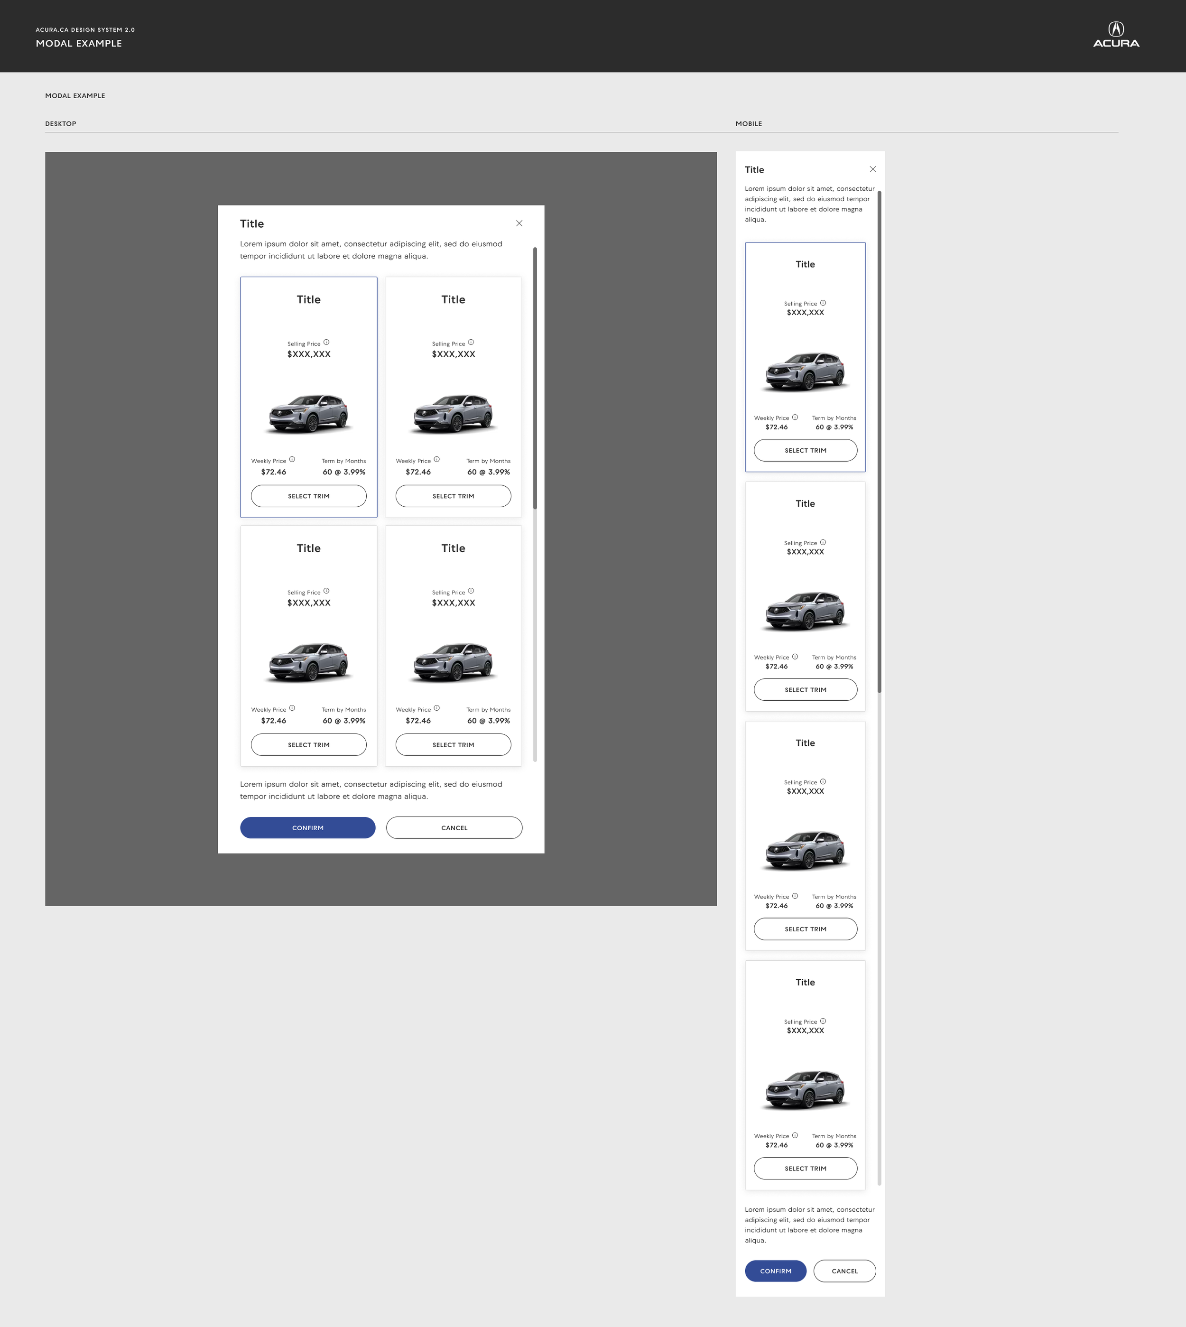
Task: Close the mobile modal with the X icon
Action: [872, 169]
